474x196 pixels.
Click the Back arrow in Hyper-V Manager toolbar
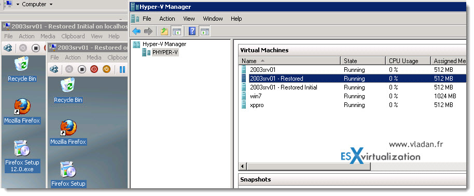(x=136, y=31)
